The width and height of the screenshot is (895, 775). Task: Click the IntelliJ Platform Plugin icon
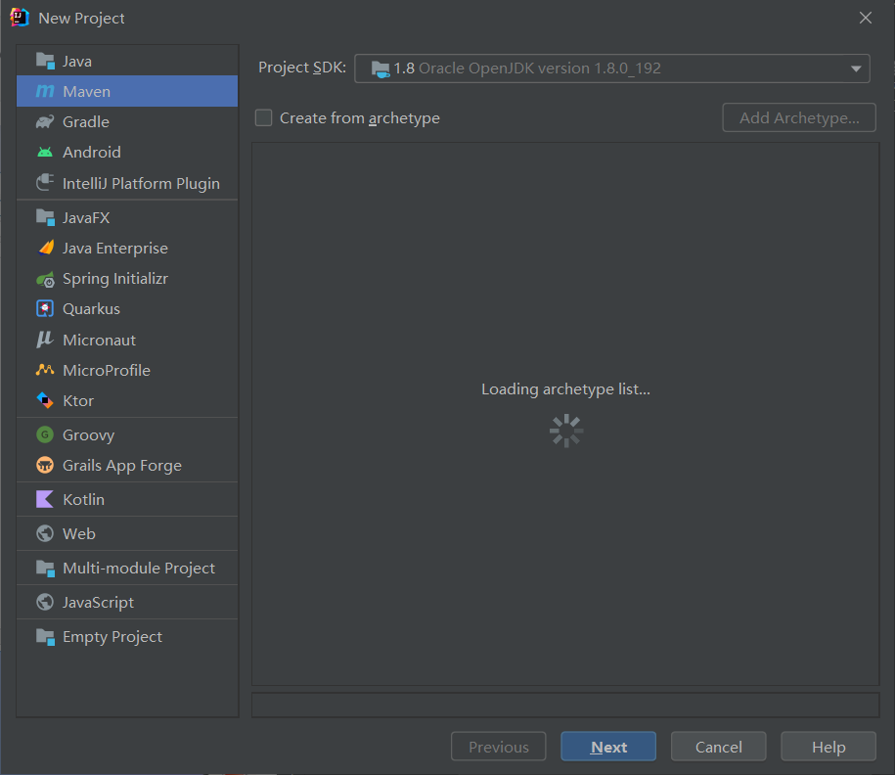[45, 183]
